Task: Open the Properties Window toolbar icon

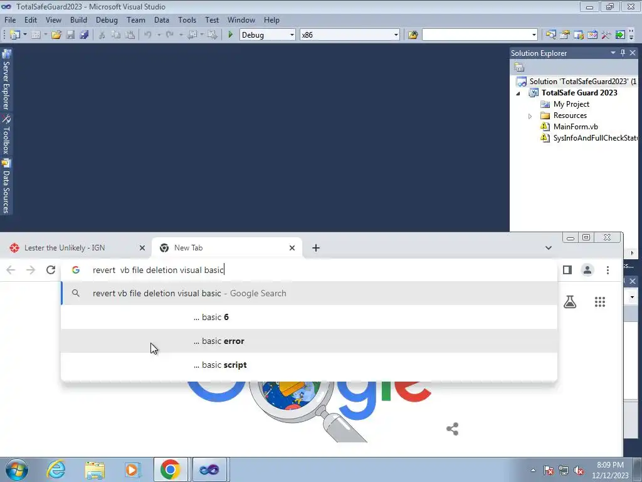Action: (x=565, y=35)
